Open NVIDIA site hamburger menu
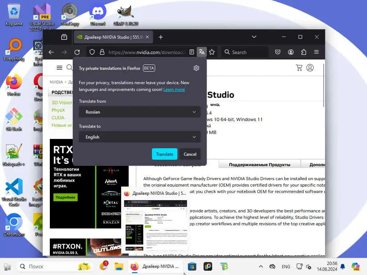Screen dimensions: 367x275 tap(59, 68)
